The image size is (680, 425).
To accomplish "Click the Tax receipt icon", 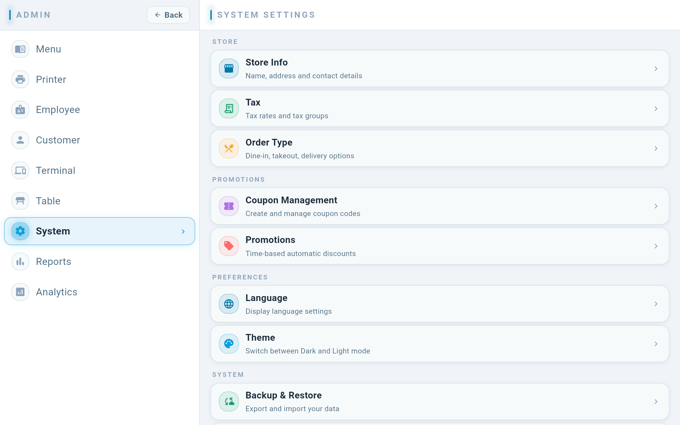I will tap(229, 109).
